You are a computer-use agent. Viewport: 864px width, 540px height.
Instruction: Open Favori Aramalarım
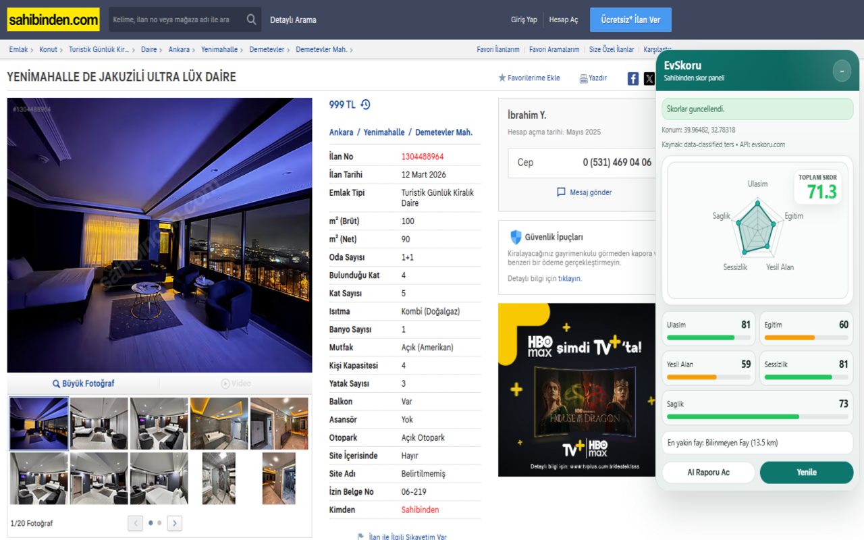pyautogui.click(x=554, y=49)
